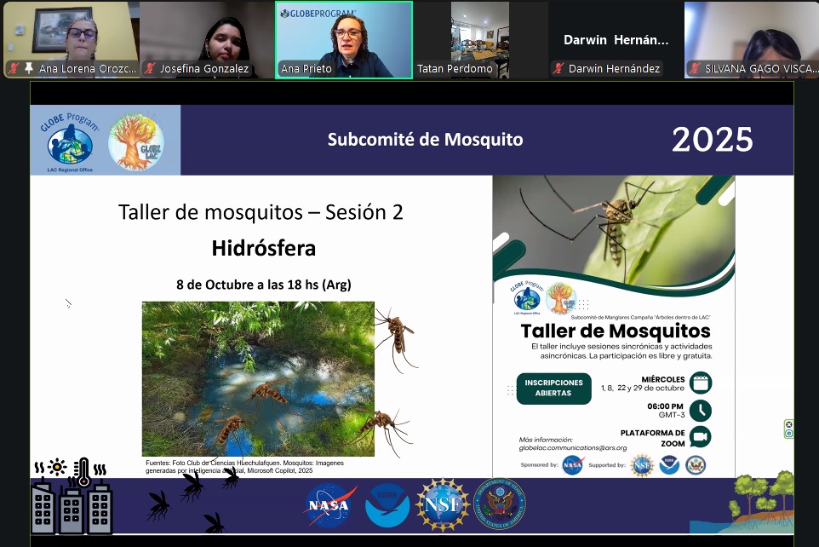The image size is (819, 547).
Task: Click Josefina Gonzalez's muted microphone icon
Action: (x=151, y=68)
